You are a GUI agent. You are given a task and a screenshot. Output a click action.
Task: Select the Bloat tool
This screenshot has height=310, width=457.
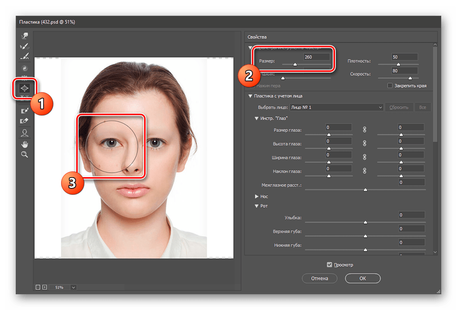[x=25, y=88]
